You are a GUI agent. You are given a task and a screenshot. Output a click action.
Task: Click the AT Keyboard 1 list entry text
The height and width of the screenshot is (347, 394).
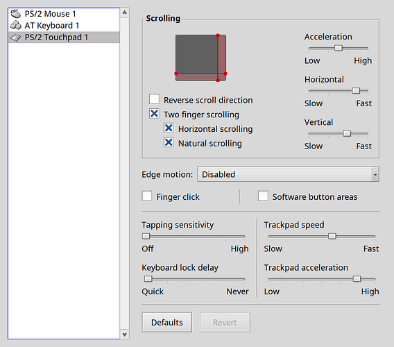tap(52, 26)
